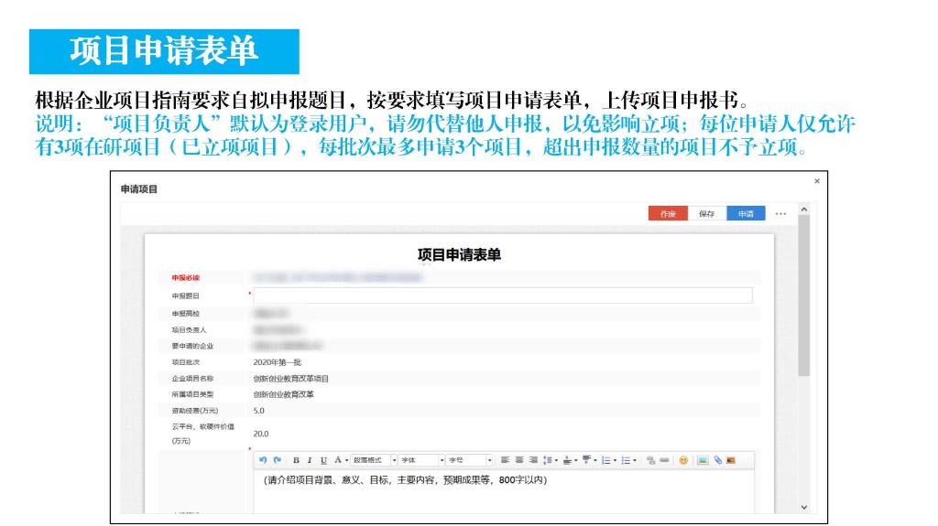Screen dimensions: 938x526
Task: Open the 段落格式 paragraph format dropdown
Action: point(370,459)
